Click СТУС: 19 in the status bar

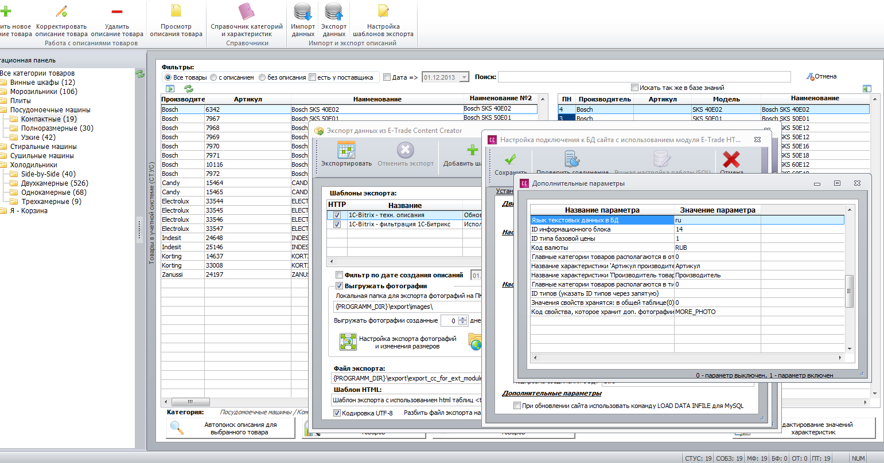click(x=699, y=458)
